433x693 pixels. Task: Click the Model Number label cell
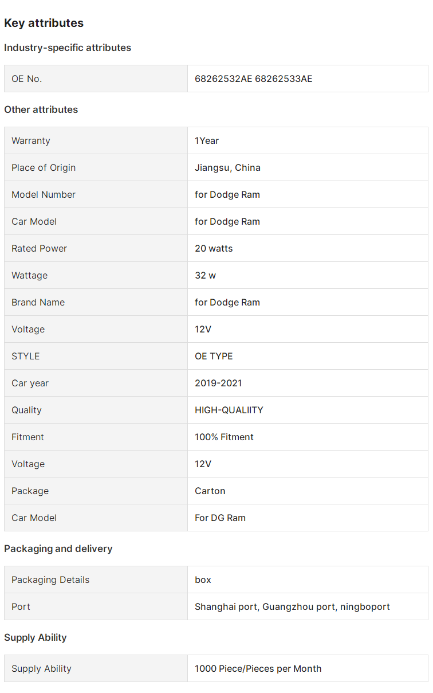tap(44, 194)
